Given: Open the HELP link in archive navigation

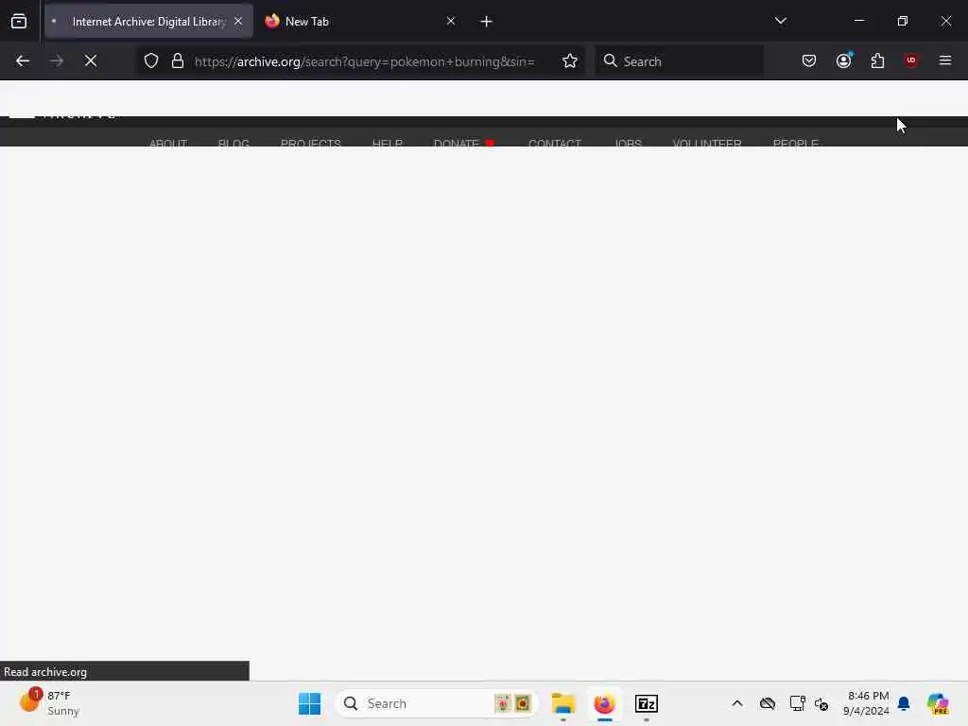Looking at the screenshot, I should tap(387, 143).
